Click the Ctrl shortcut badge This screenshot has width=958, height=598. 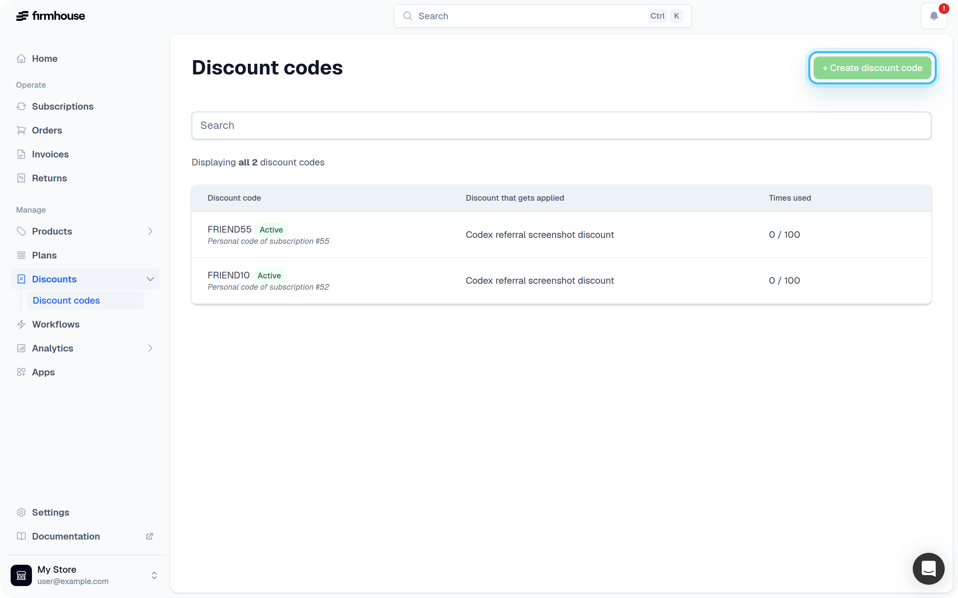pyautogui.click(x=657, y=16)
